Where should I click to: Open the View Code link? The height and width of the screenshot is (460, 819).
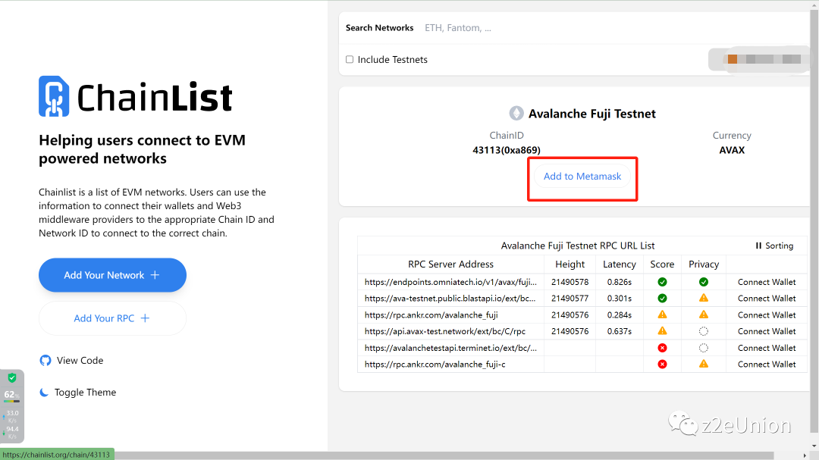80,361
